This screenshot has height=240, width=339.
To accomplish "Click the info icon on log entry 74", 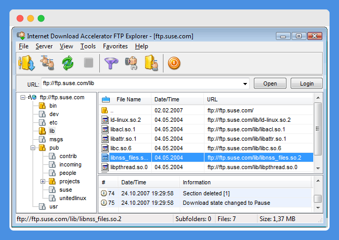I will [x=104, y=193].
